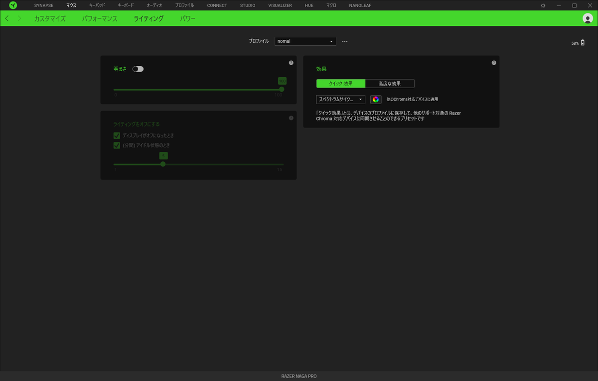Open the プロファイル top tab
Screen dimensions: 598x381
coord(185,5)
